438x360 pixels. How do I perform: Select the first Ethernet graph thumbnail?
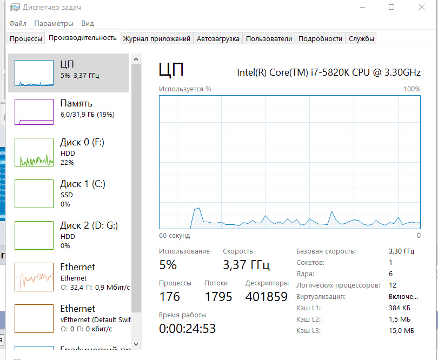(x=34, y=277)
